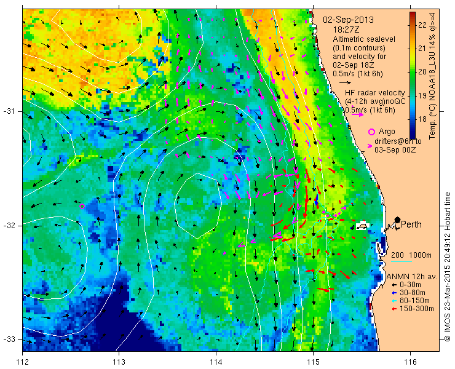Click the longitude 114 axis label
This screenshot has width=455, height=369.
tap(216, 362)
